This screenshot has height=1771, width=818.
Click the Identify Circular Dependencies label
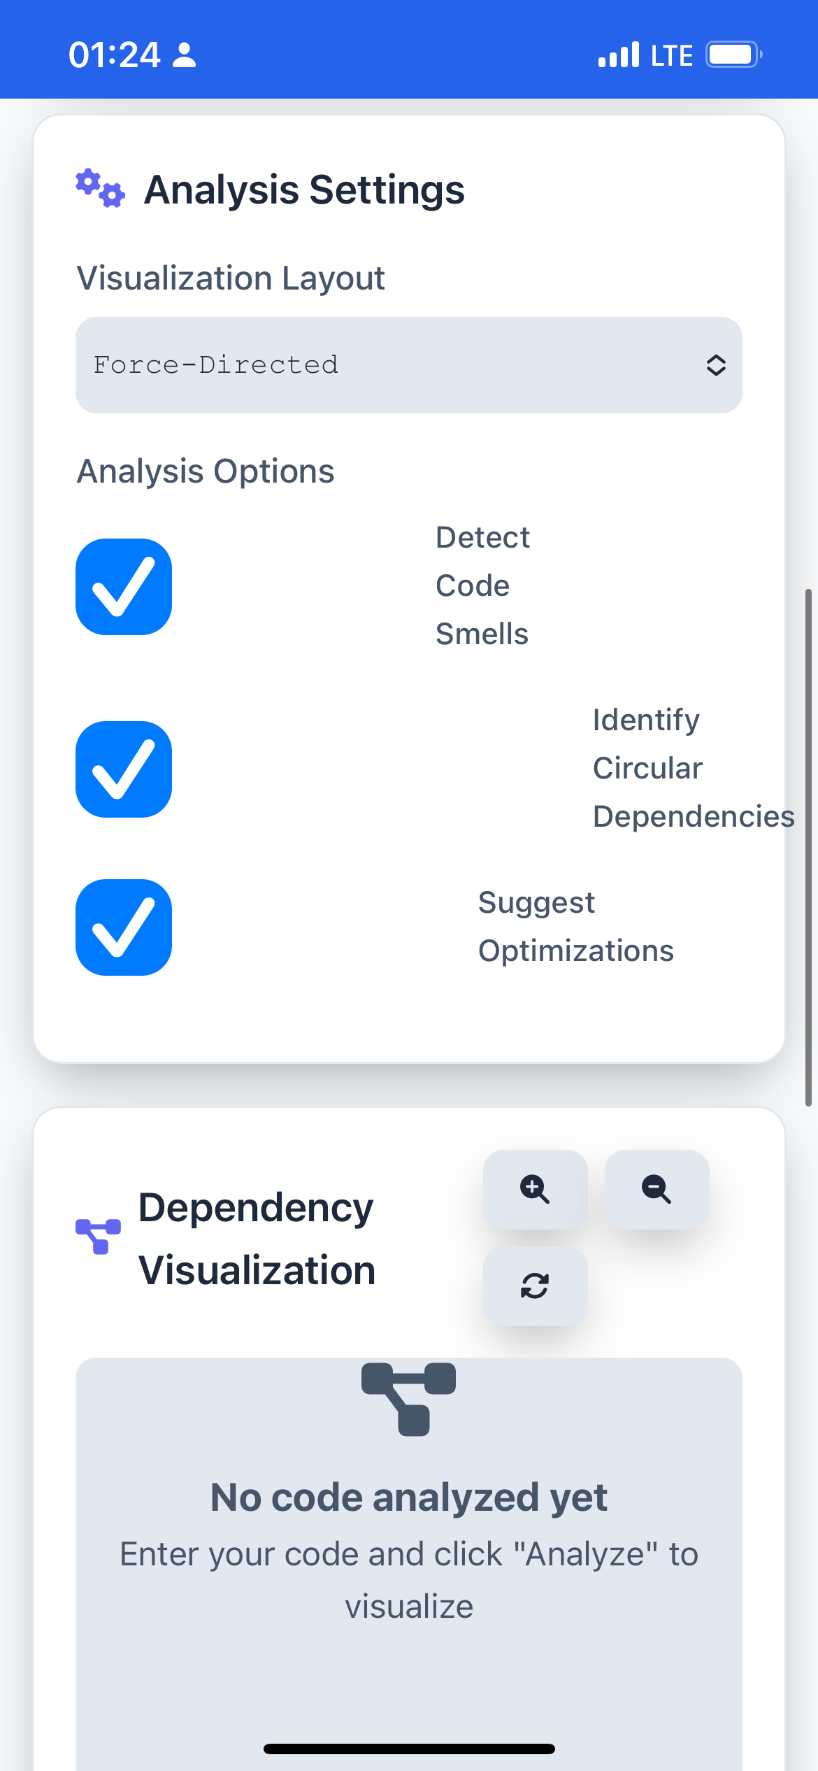[693, 768]
